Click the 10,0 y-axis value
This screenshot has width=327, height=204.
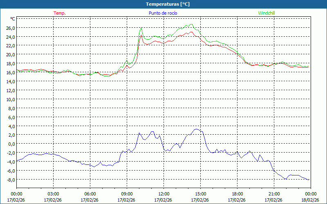[x=10, y=99]
